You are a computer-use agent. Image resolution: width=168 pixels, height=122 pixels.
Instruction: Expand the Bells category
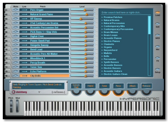point(102,56)
